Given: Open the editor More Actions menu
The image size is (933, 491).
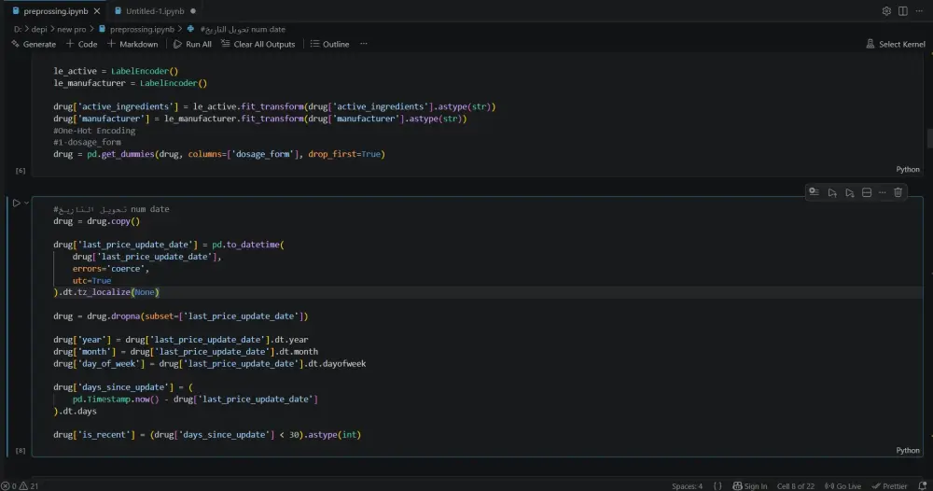Looking at the screenshot, I should tap(919, 10).
